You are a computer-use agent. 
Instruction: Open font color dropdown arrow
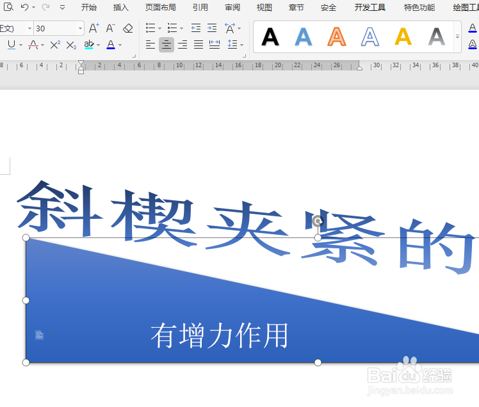(x=120, y=45)
